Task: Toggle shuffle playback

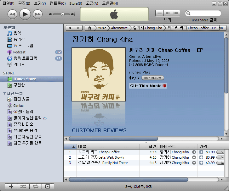Action: [23, 187]
